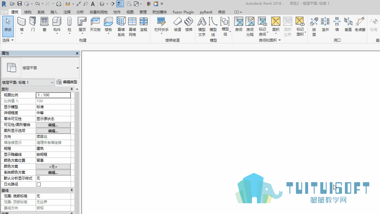Click the save icon in quick access toolbar
Image resolution: width=380 pixels, height=214 pixels.
[19, 4]
